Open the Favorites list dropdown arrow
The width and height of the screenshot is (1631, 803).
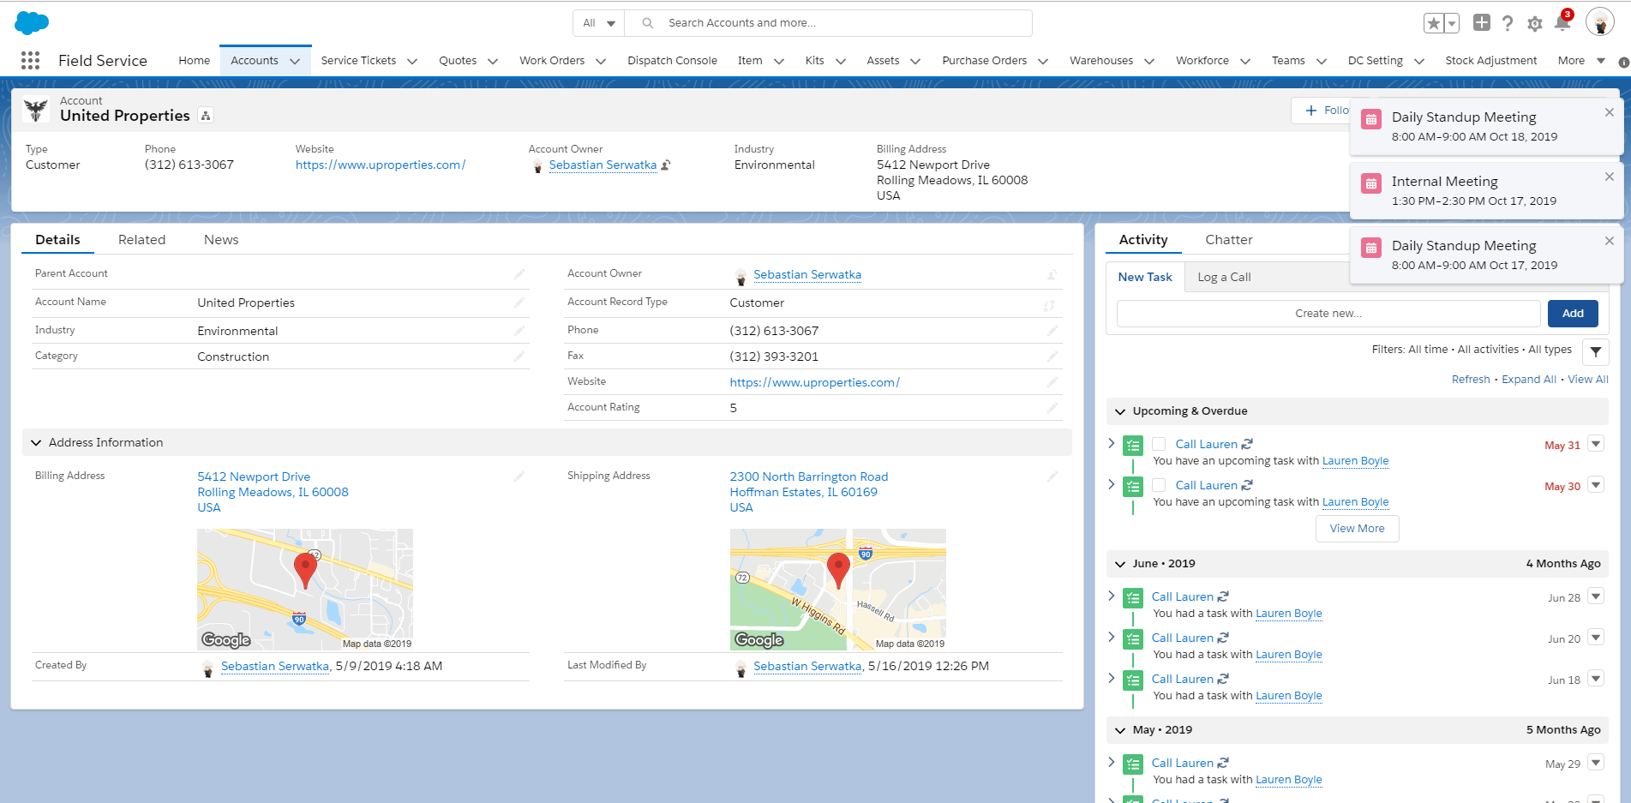coord(1452,23)
